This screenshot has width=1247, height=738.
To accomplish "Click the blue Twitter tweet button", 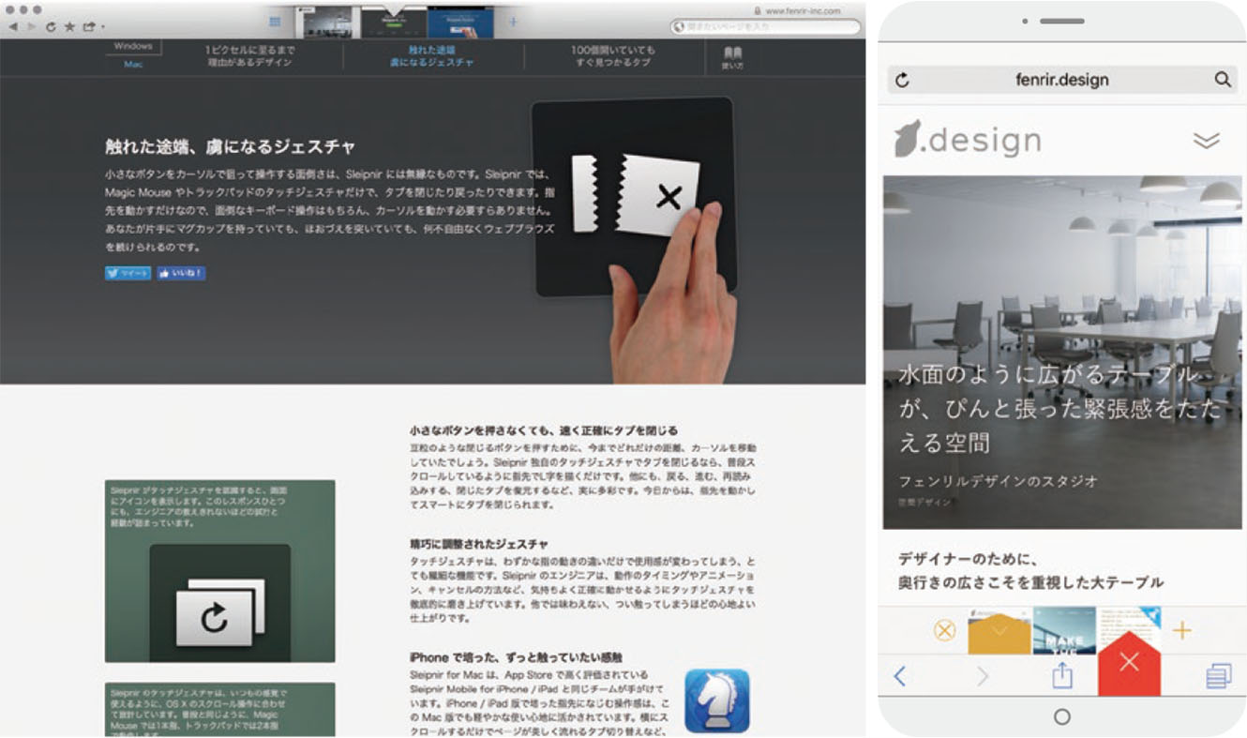I will [x=128, y=274].
